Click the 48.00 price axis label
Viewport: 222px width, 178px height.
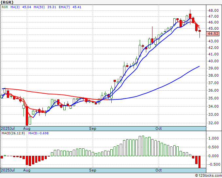(214, 10)
